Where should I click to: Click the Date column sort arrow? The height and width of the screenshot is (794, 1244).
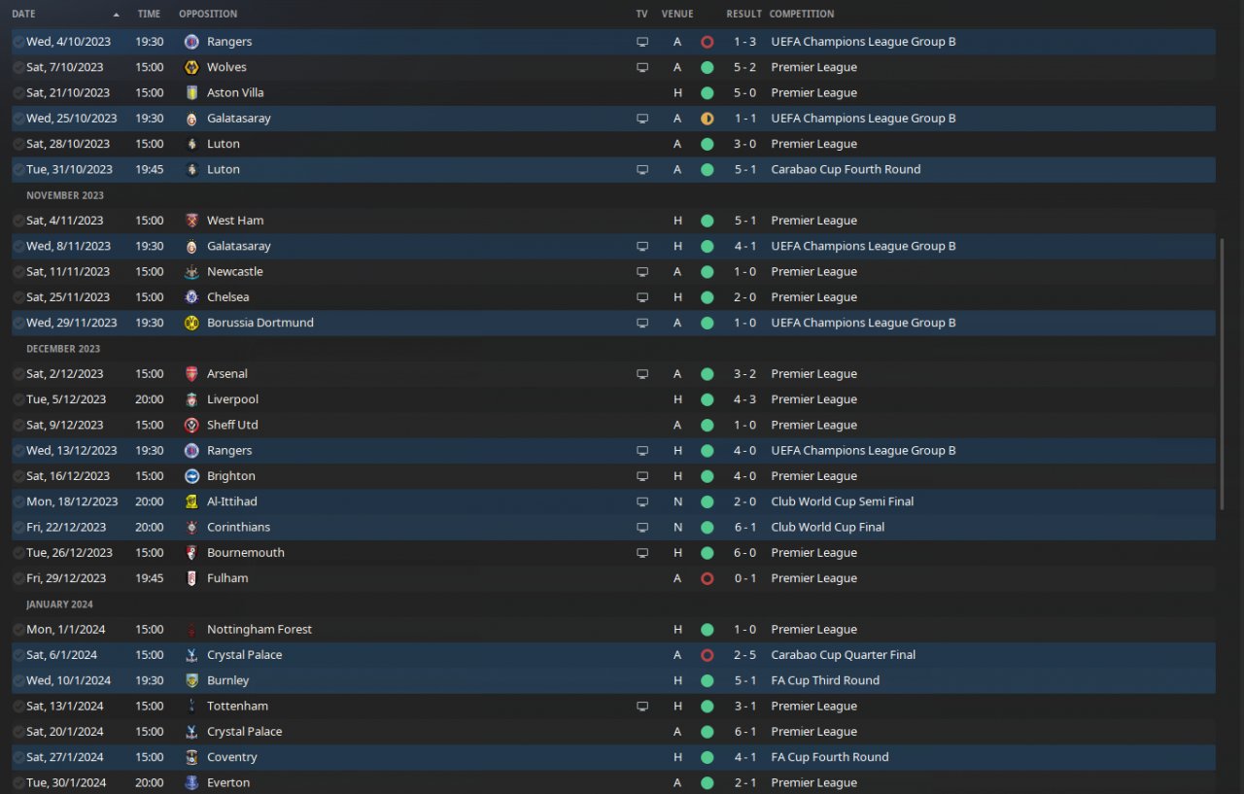(117, 15)
